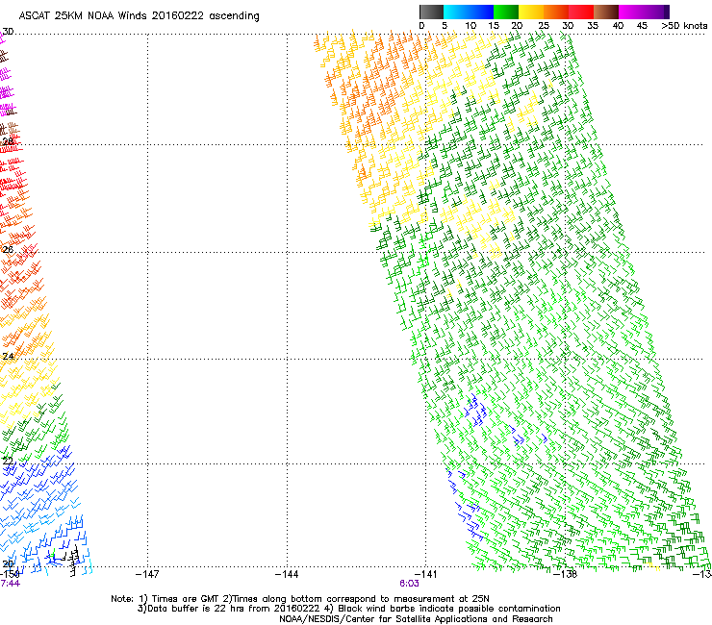Viewport: 712px width, 625px height.
Task: Click the purple pass time '6:03'
Action: [x=409, y=584]
